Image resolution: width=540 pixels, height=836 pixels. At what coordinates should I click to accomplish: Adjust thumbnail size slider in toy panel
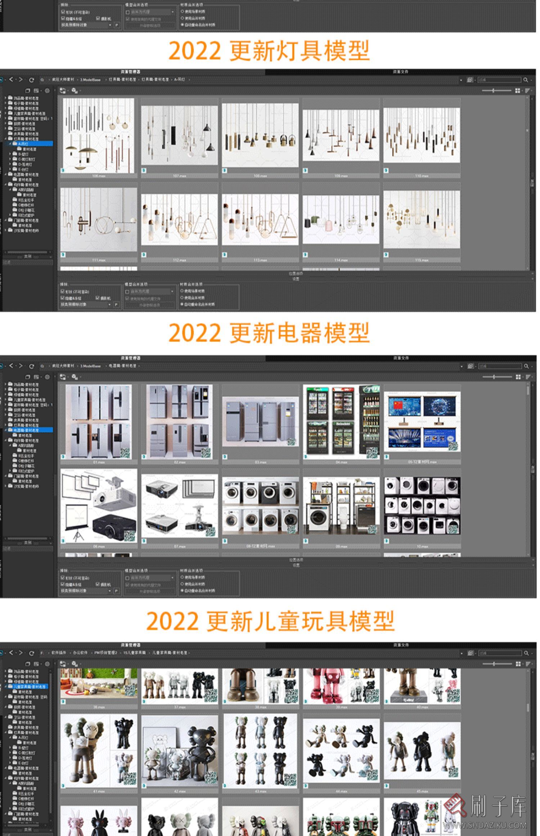496,664
